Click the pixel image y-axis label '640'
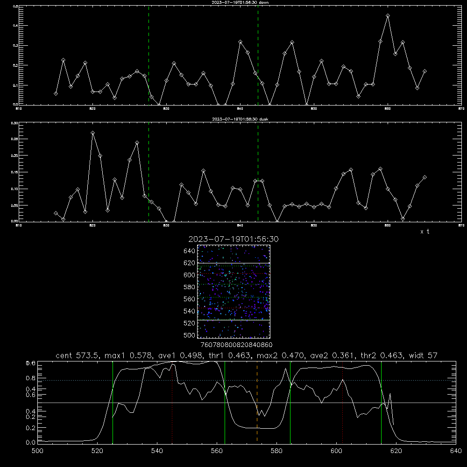The width and height of the screenshot is (467, 467). 190,251
